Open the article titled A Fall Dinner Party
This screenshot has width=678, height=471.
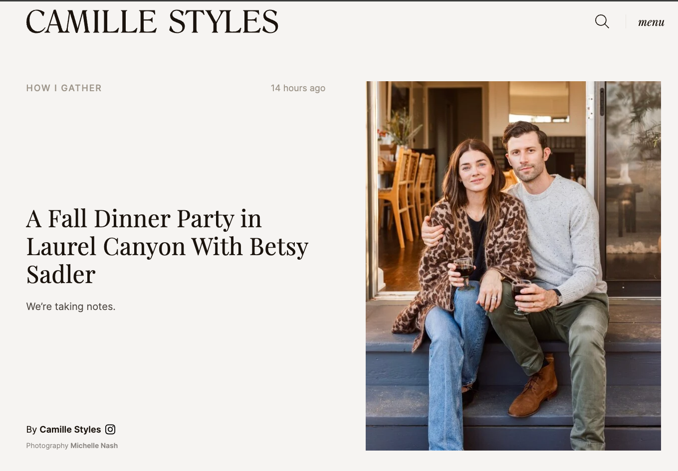click(167, 246)
